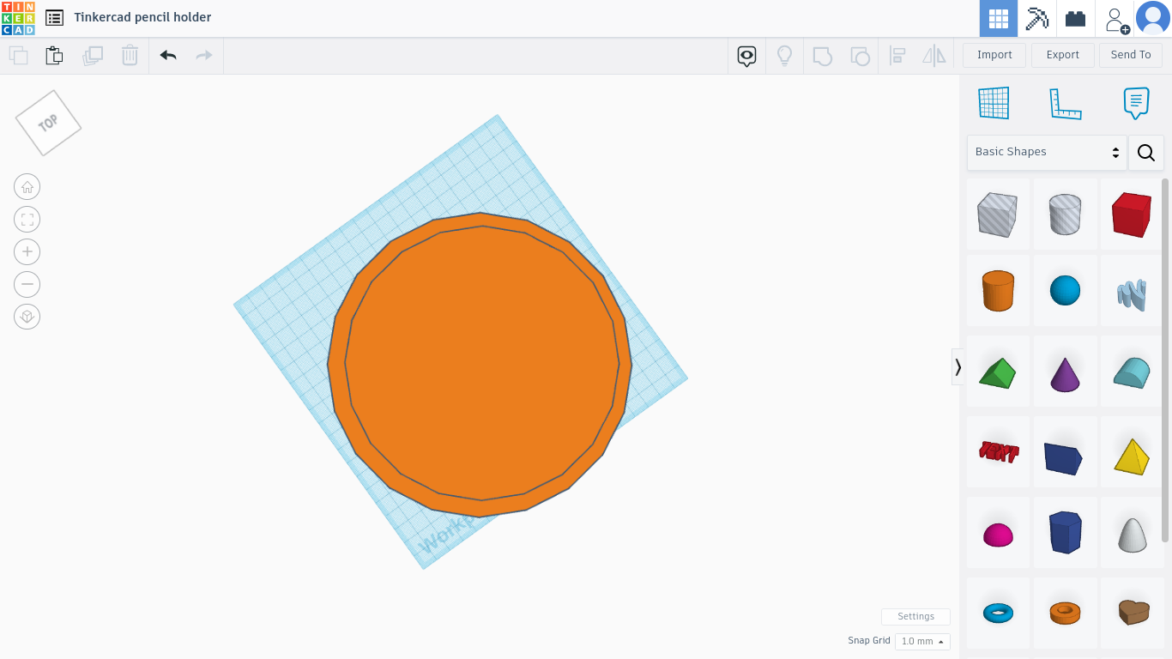1172x659 pixels.
Task: Click the Paste clipboard icon
Action: click(x=54, y=56)
